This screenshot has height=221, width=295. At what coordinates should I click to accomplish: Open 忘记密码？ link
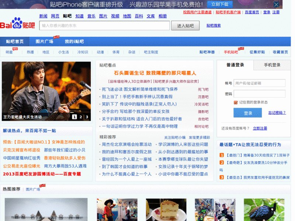point(277,113)
